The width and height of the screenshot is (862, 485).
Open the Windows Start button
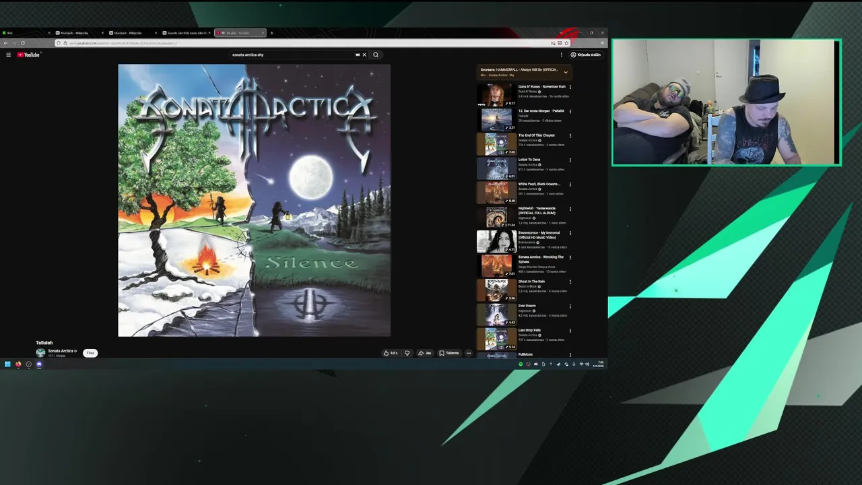click(x=7, y=364)
